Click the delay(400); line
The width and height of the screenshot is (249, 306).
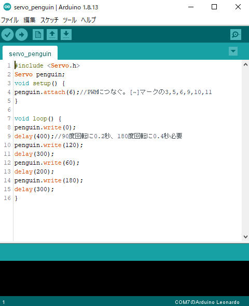point(98,136)
